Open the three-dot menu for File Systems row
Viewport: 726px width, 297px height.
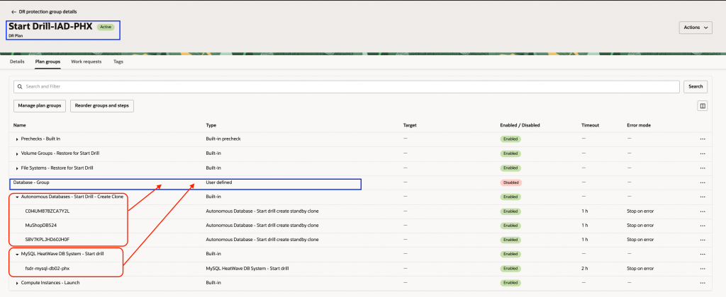[702, 168]
